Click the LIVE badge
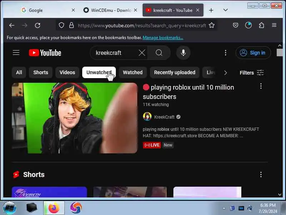Image resolution: width=286 pixels, height=215 pixels. (x=152, y=145)
